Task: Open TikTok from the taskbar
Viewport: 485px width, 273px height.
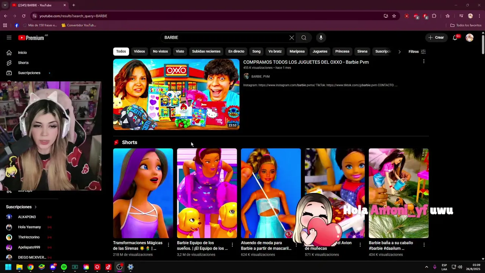Action: pyautogui.click(x=108, y=267)
